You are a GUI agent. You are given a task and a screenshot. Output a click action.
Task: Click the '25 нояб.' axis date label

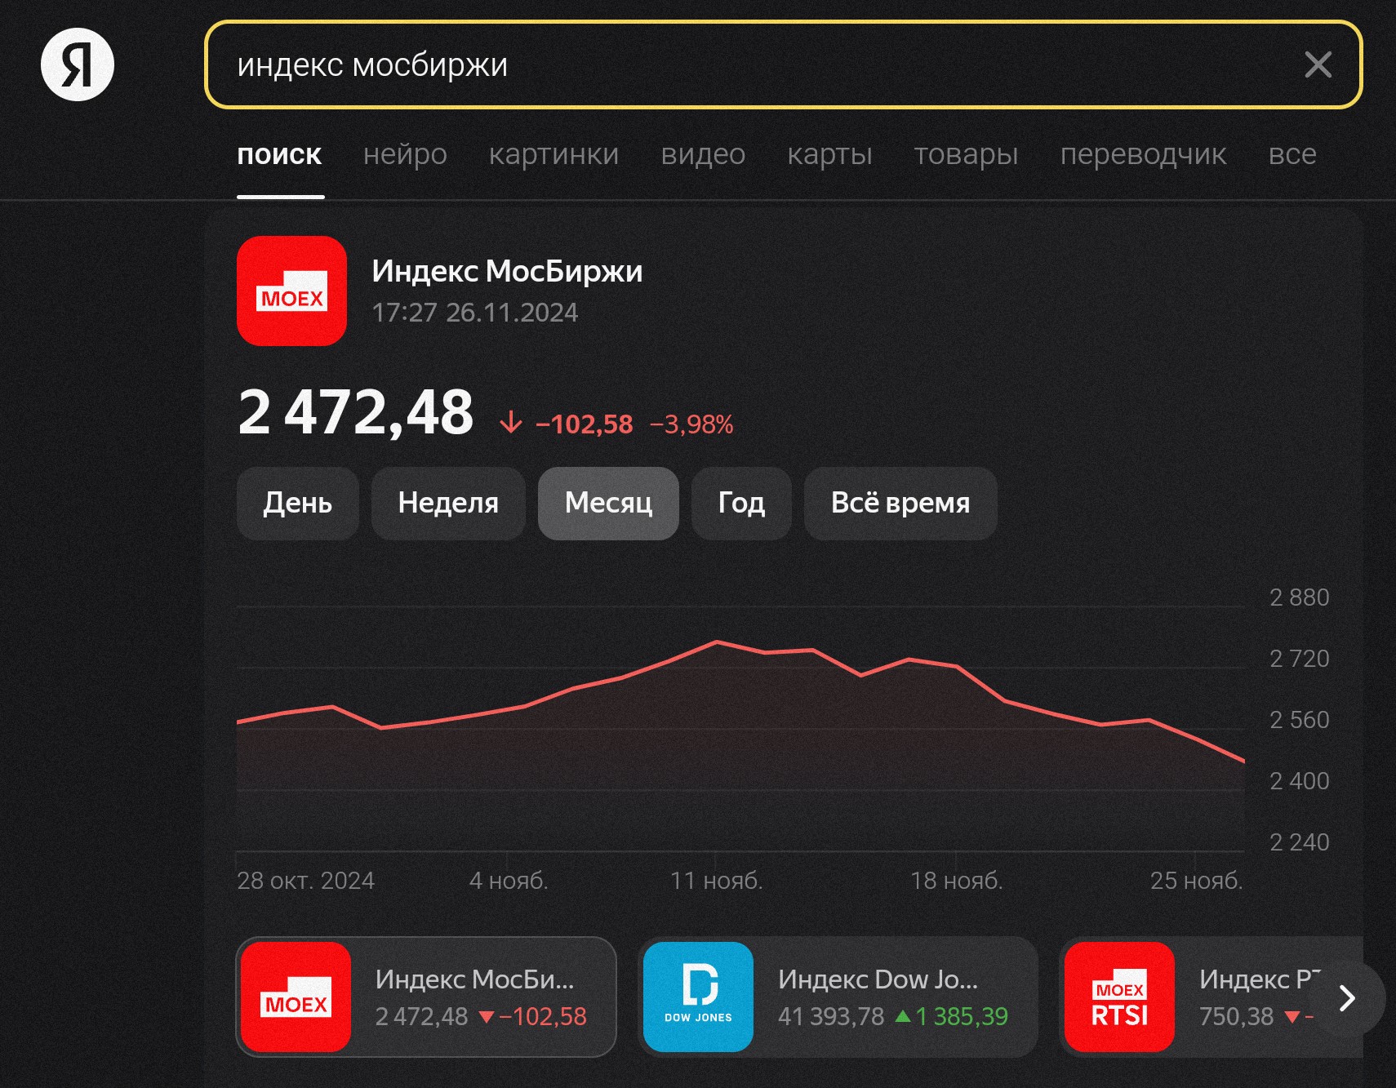(x=1196, y=881)
